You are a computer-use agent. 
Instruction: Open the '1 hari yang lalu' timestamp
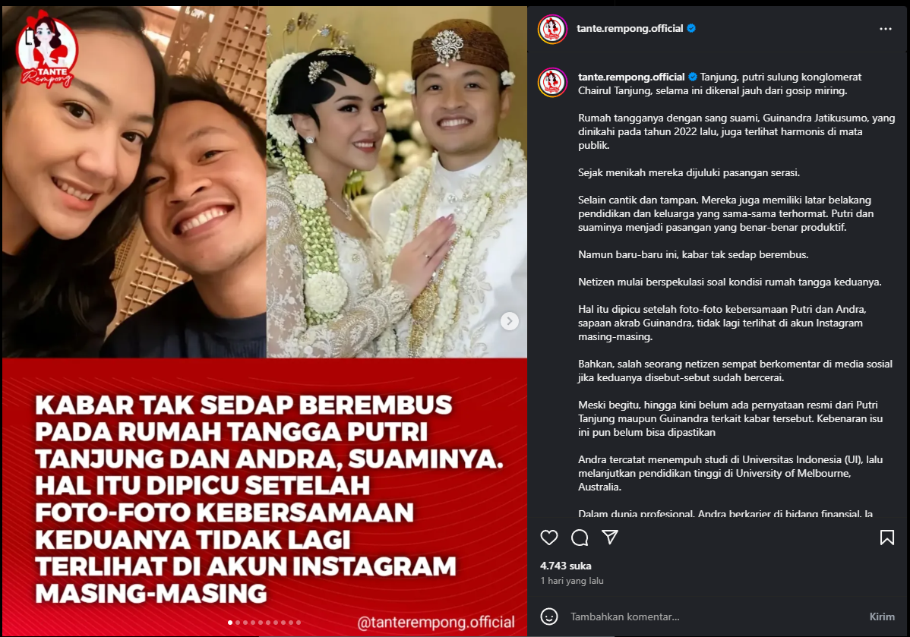pyautogui.click(x=572, y=581)
